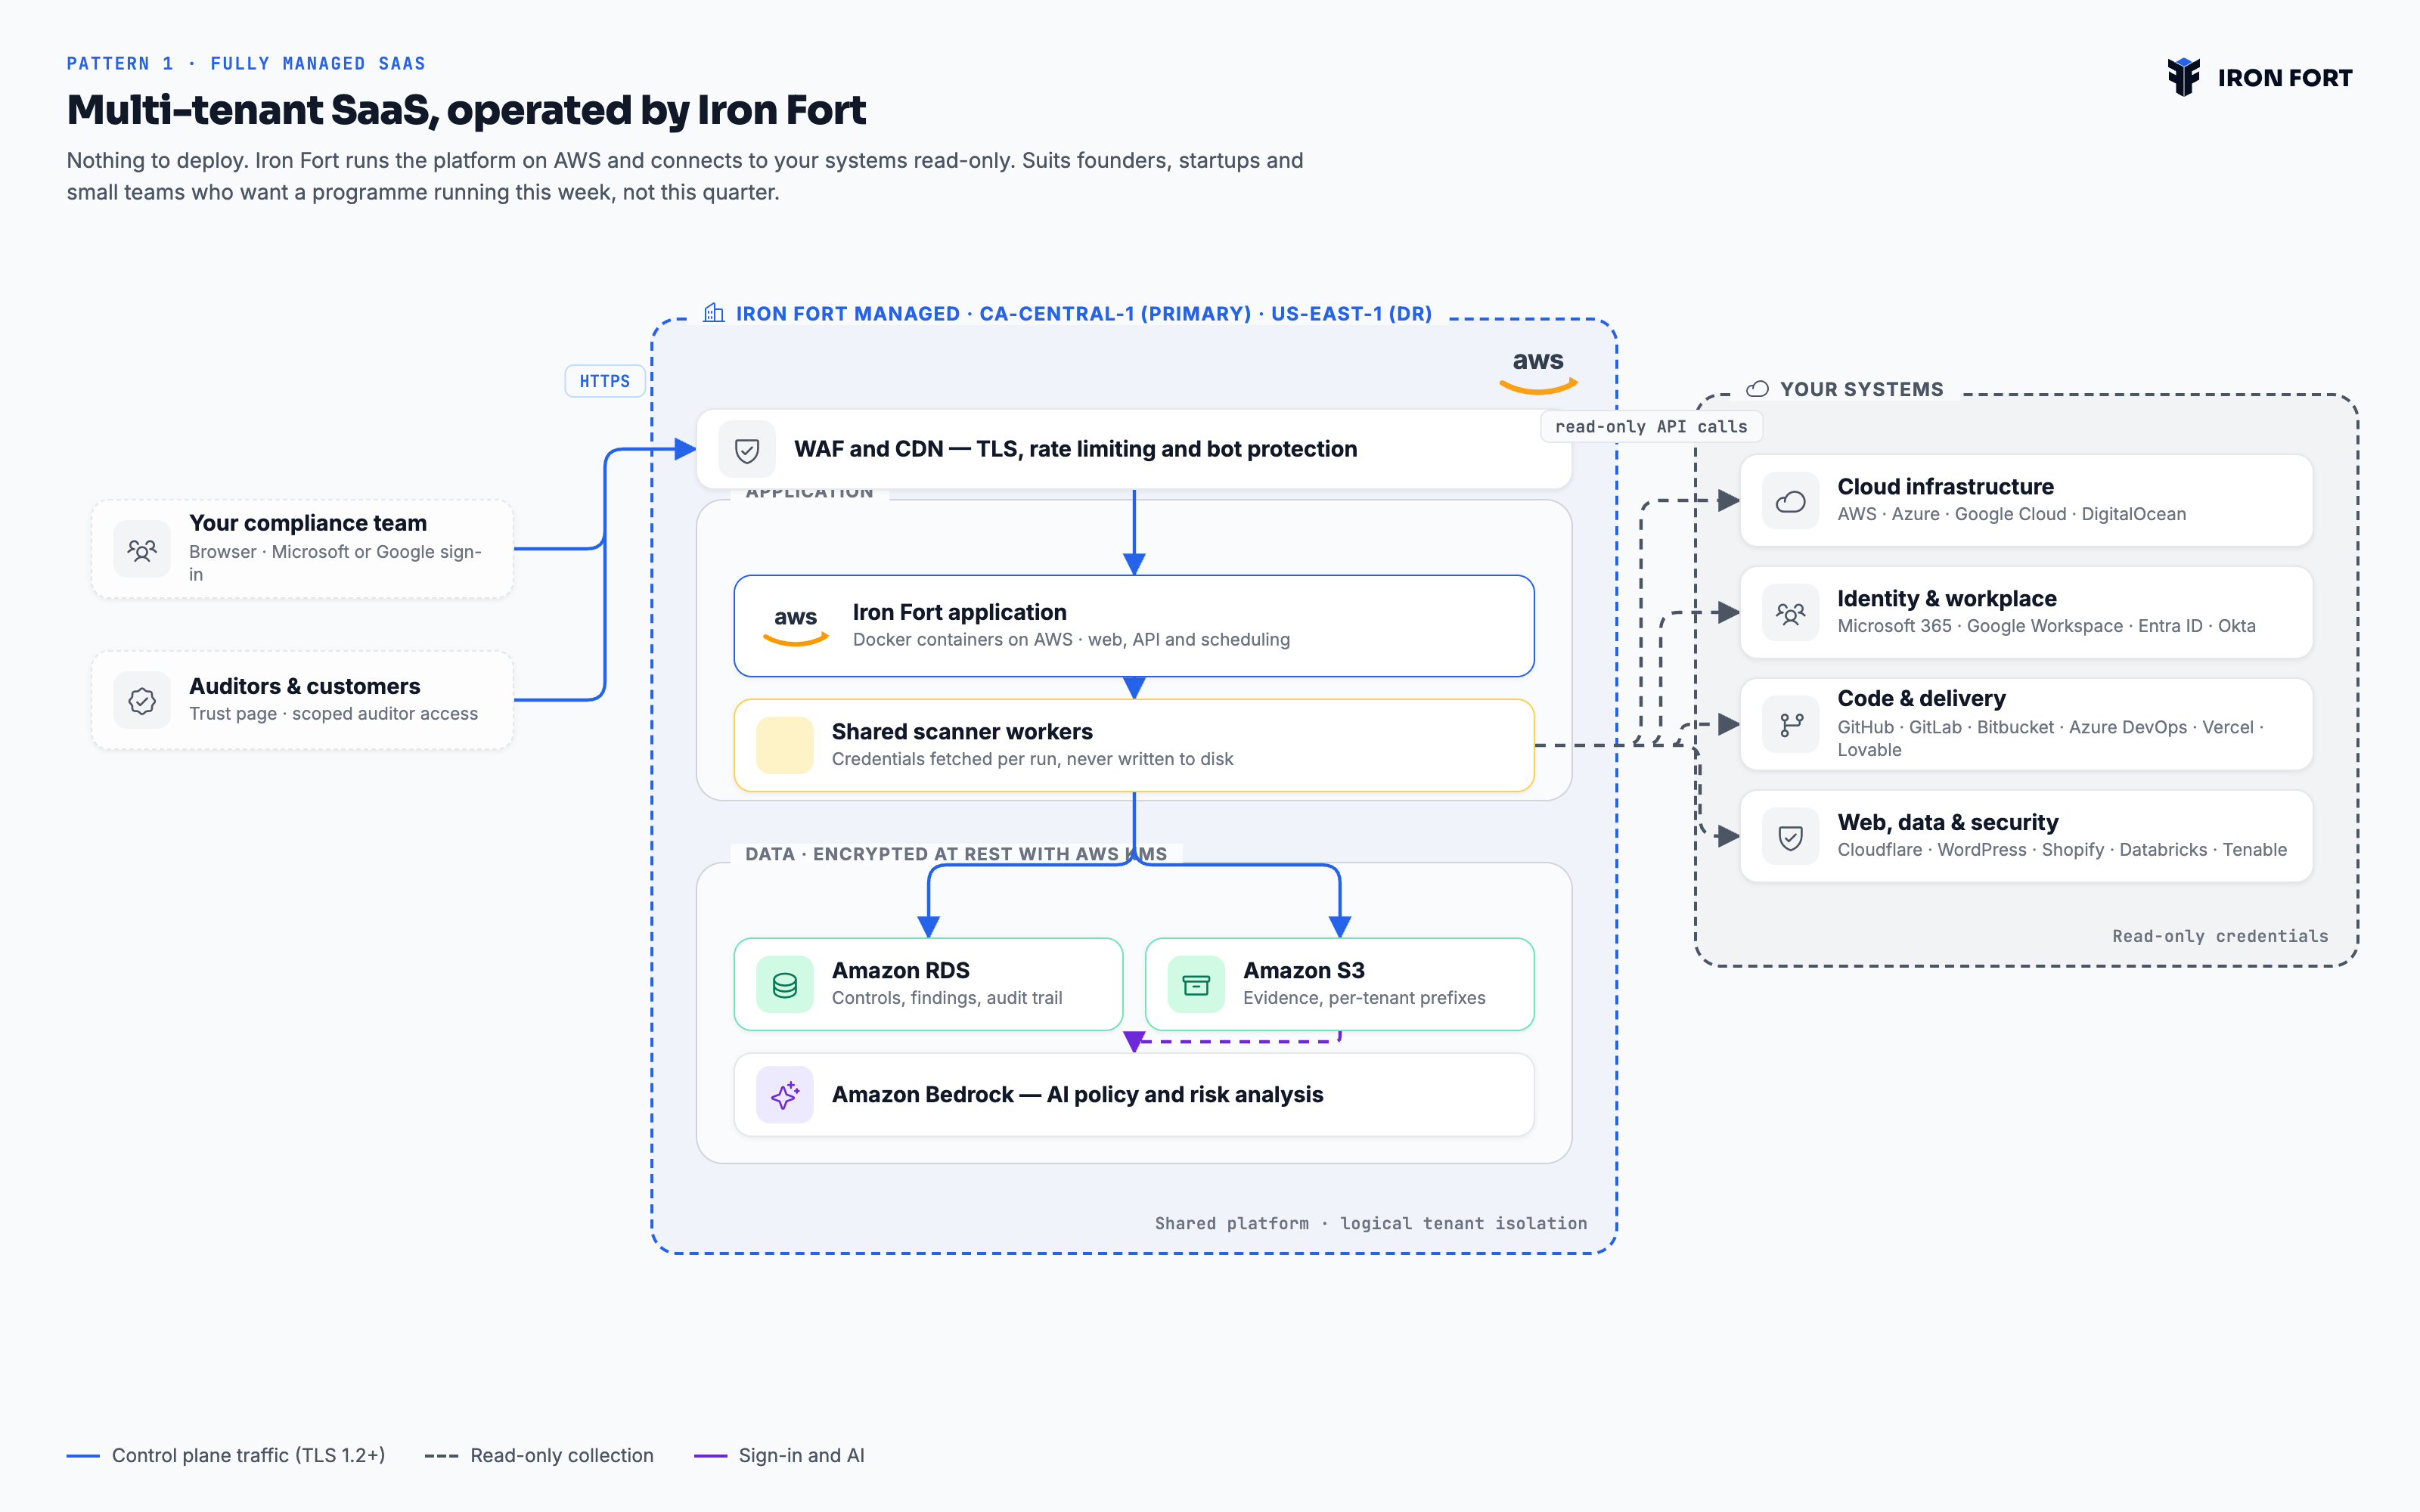Click the Docker containers on AWS subtitle
Image resolution: width=2420 pixels, height=1512 pixels.
(x=1071, y=640)
